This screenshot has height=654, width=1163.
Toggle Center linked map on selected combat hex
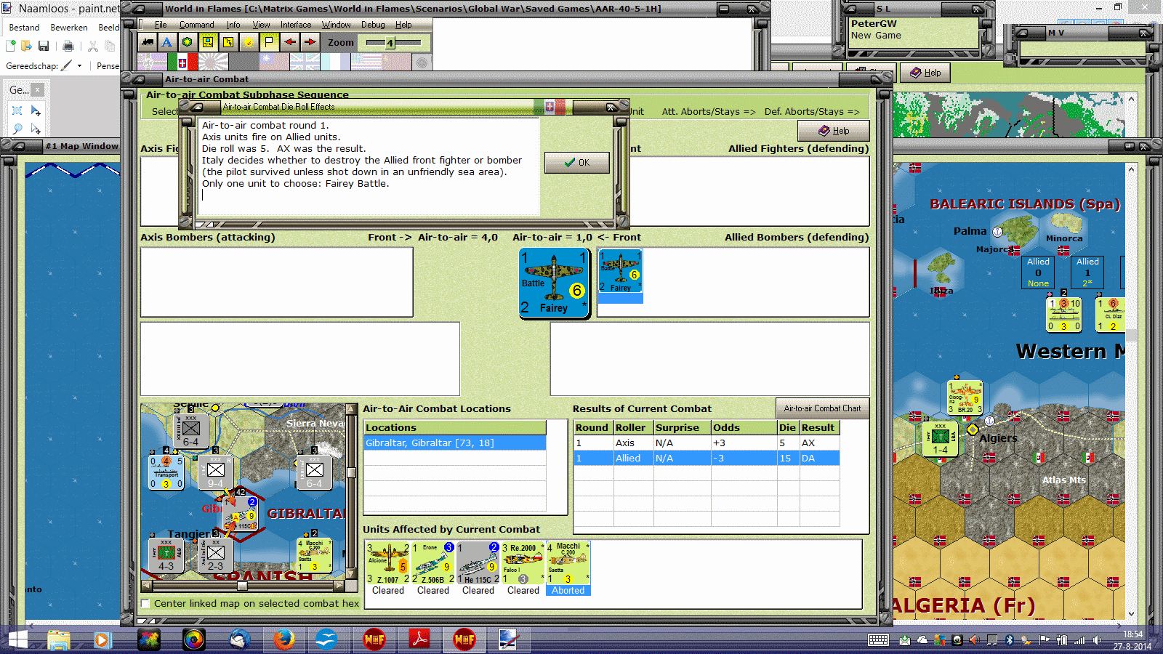145,604
